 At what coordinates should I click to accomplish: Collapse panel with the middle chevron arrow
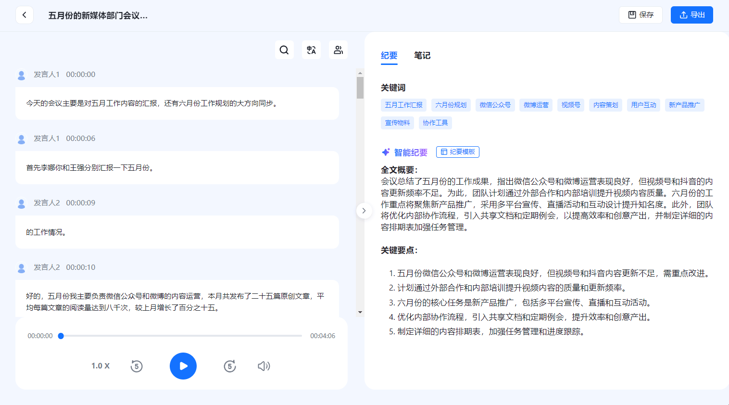(x=364, y=211)
